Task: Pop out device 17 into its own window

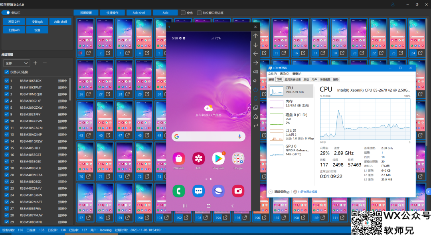Action: coord(323,53)
